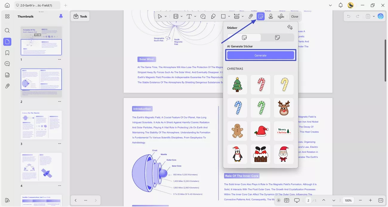Open the zoom level 100% dropdown

coord(348,200)
